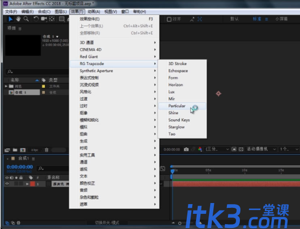Open the 文件(F) menu
The height and width of the screenshot is (229, 300).
click(11, 12)
